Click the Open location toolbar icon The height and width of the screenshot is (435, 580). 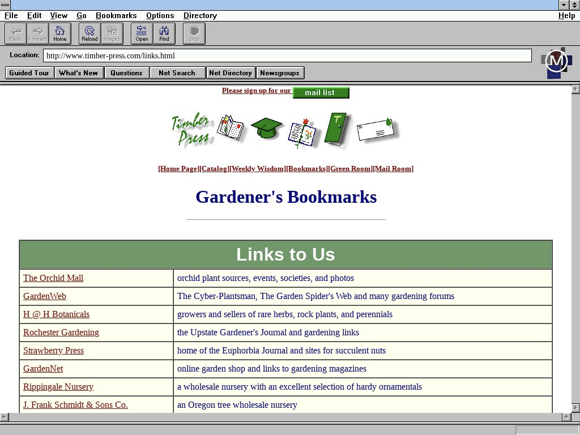click(x=142, y=33)
